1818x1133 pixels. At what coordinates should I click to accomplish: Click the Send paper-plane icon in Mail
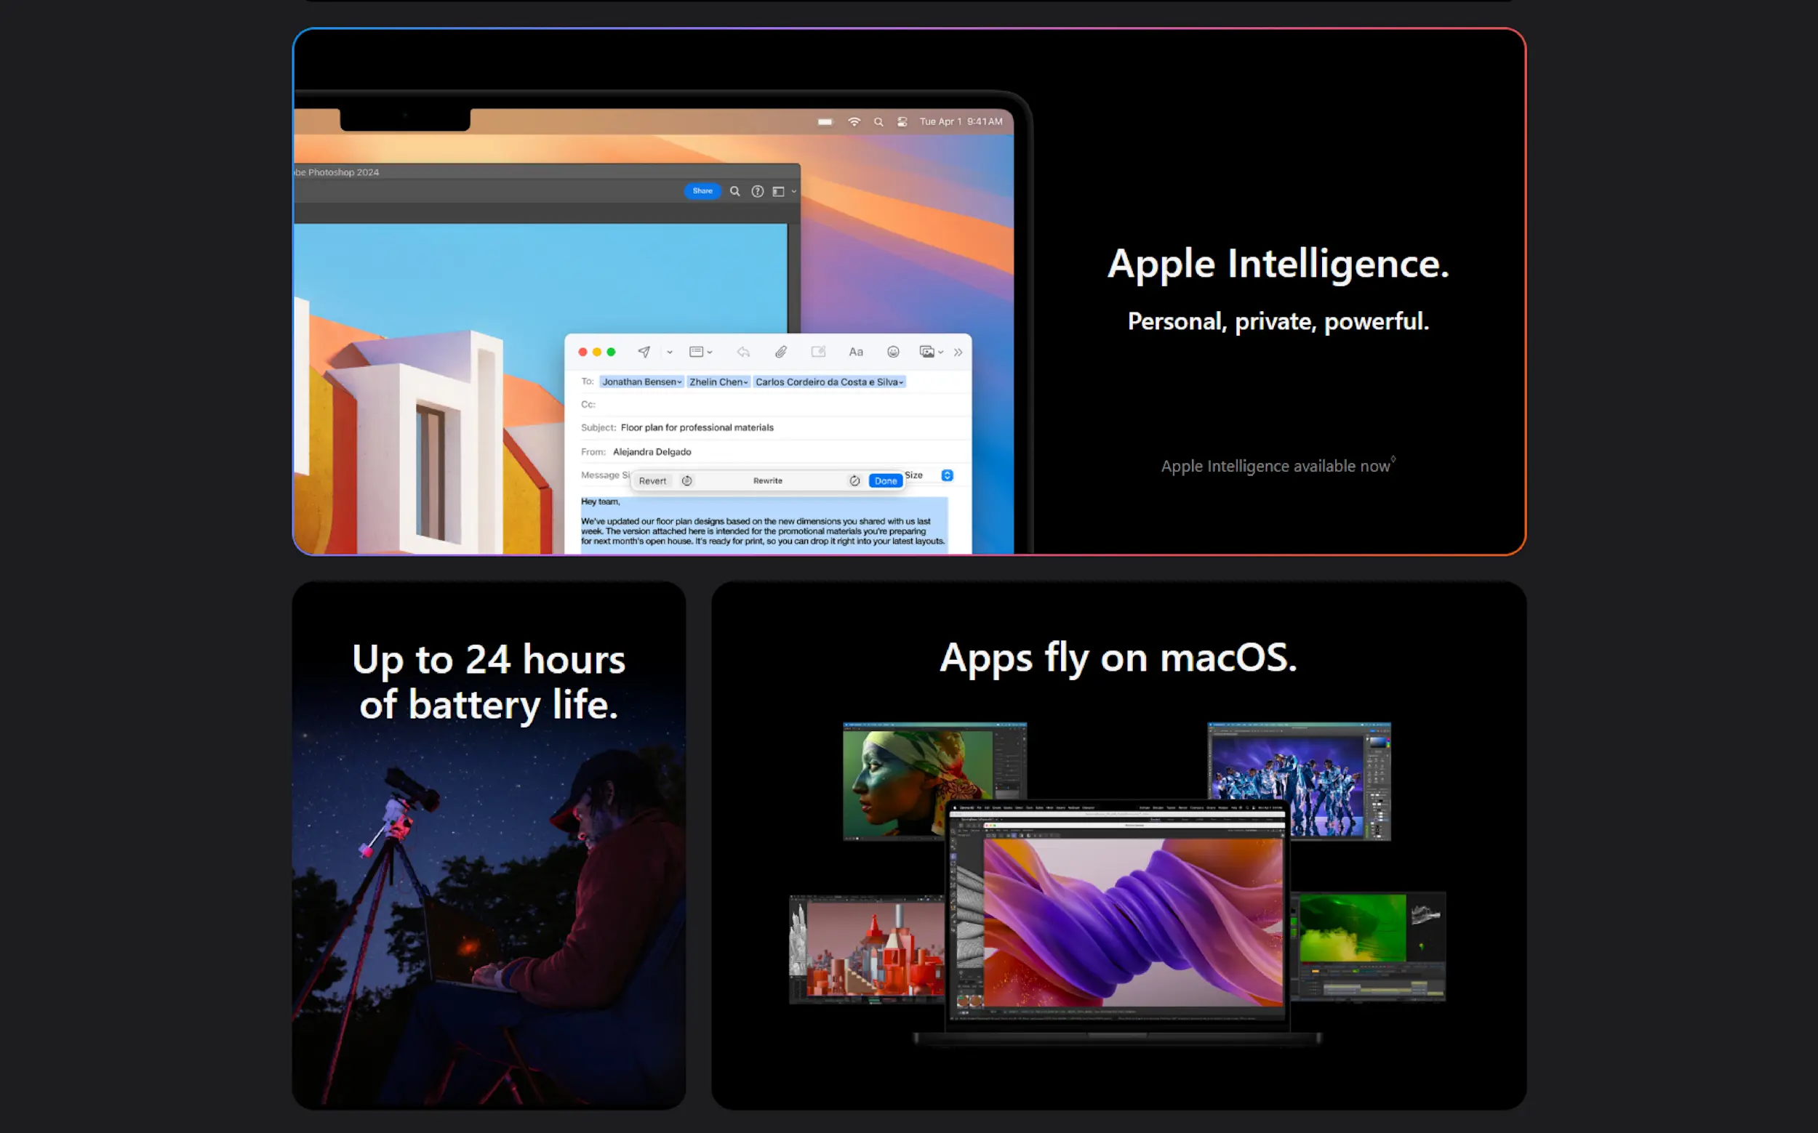click(644, 352)
